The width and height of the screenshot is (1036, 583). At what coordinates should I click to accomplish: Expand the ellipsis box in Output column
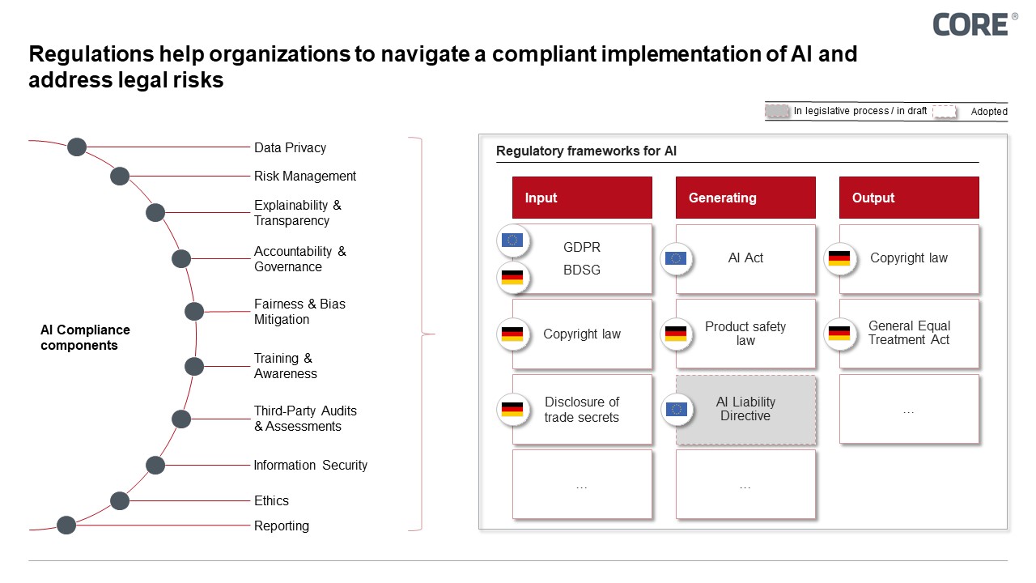pyautogui.click(x=908, y=410)
